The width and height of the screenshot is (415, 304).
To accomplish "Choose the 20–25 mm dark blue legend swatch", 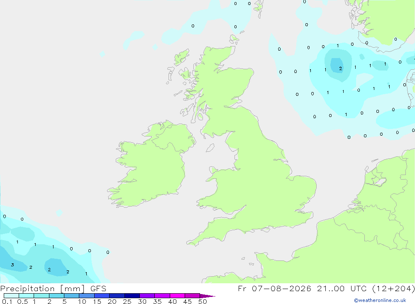I will click(x=117, y=296).
